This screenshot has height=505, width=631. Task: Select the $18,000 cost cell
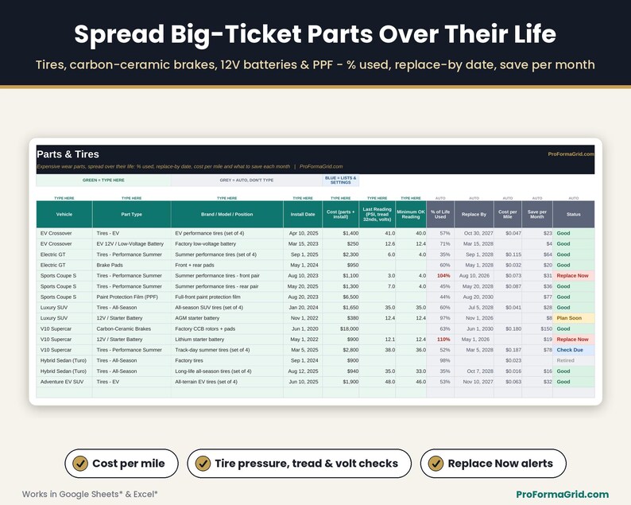tap(340, 328)
